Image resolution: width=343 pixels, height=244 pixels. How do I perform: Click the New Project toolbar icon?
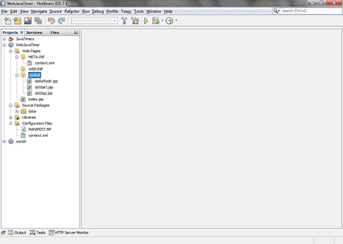click(x=18, y=21)
